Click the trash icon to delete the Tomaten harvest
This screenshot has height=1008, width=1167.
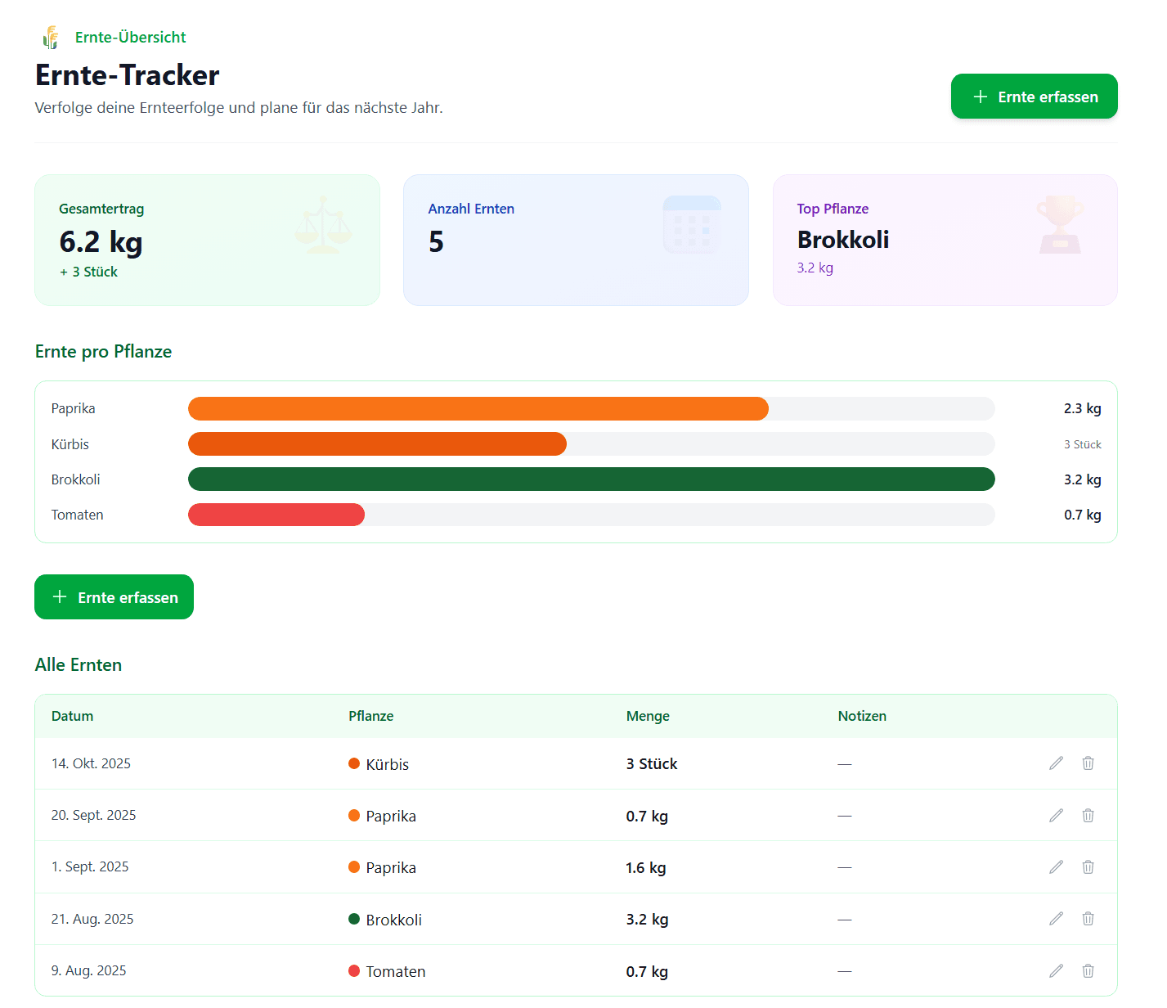pyautogui.click(x=1088, y=970)
